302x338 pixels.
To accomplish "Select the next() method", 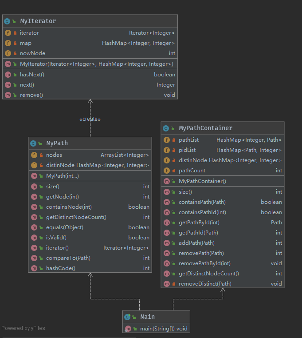I will coord(90,85).
